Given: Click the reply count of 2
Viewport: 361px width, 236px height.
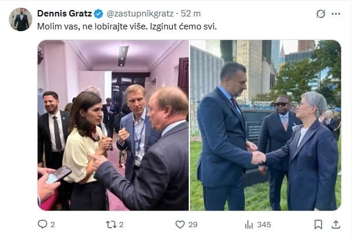Looking at the screenshot, I should (52, 224).
